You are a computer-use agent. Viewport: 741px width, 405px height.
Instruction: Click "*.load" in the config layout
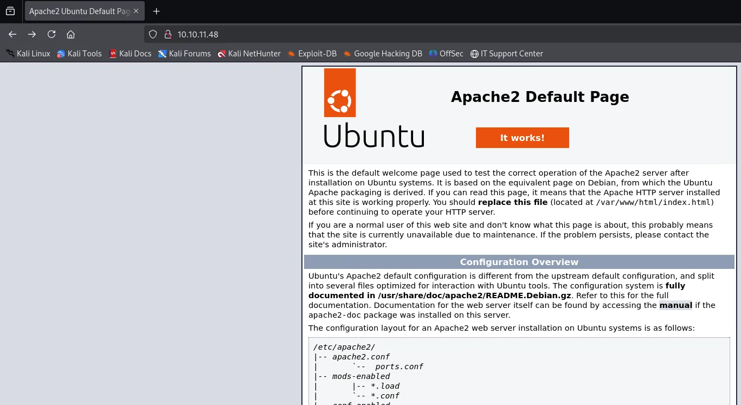(385, 386)
